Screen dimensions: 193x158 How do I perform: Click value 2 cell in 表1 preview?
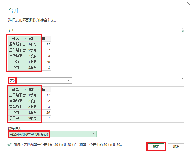pyautogui.click(x=46, y=50)
